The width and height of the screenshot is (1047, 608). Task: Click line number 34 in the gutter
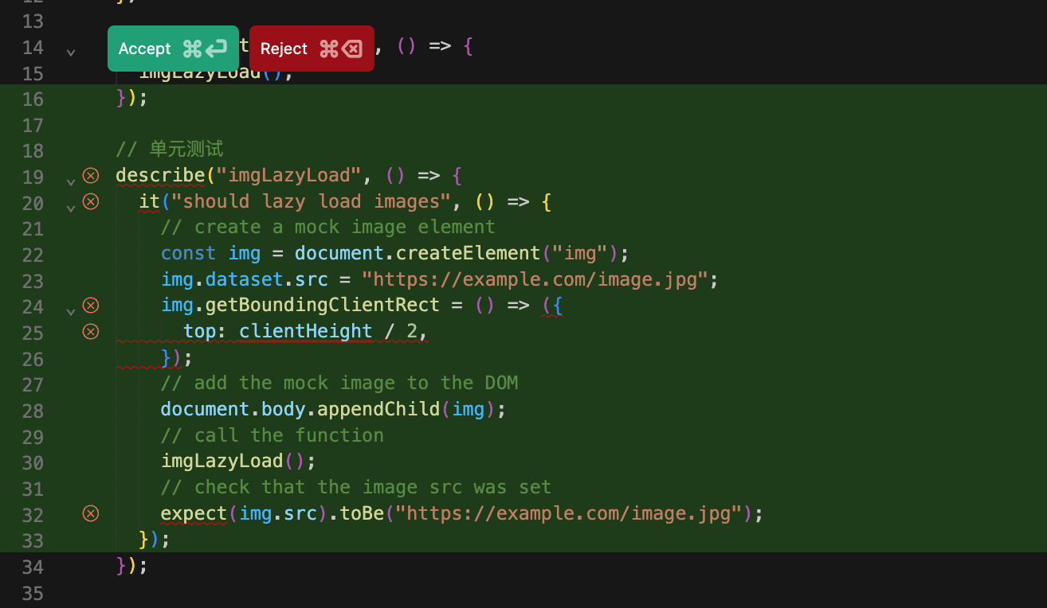(x=33, y=567)
